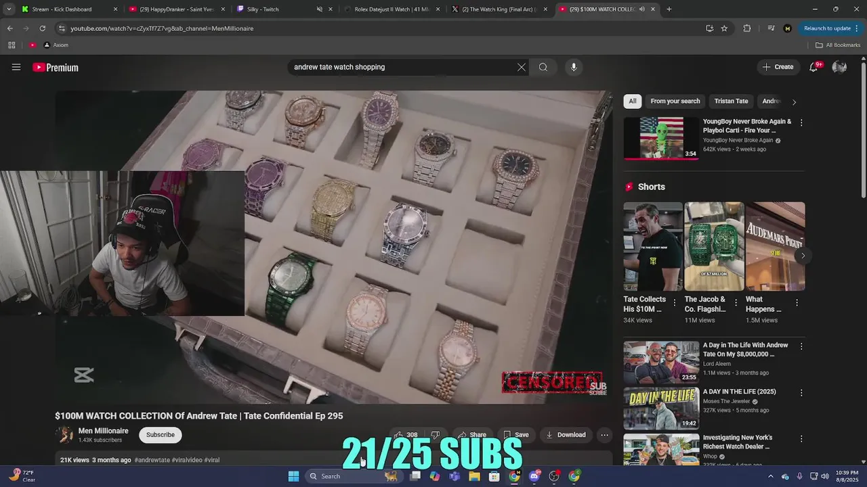Viewport: 867px width, 487px height.
Task: Open File Explorer from the taskbar
Action: coord(475,476)
